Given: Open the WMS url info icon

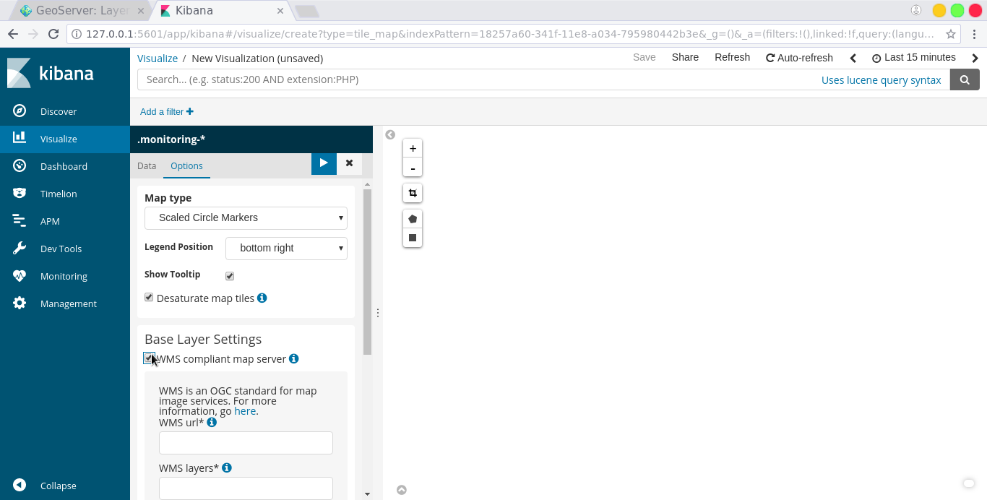Looking at the screenshot, I should [212, 422].
